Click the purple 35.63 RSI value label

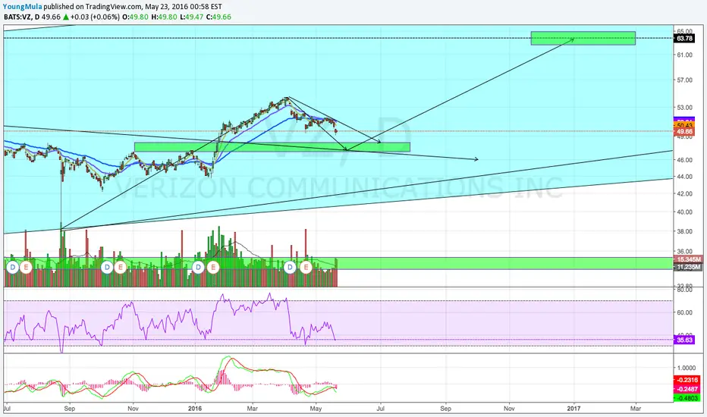(x=684, y=340)
